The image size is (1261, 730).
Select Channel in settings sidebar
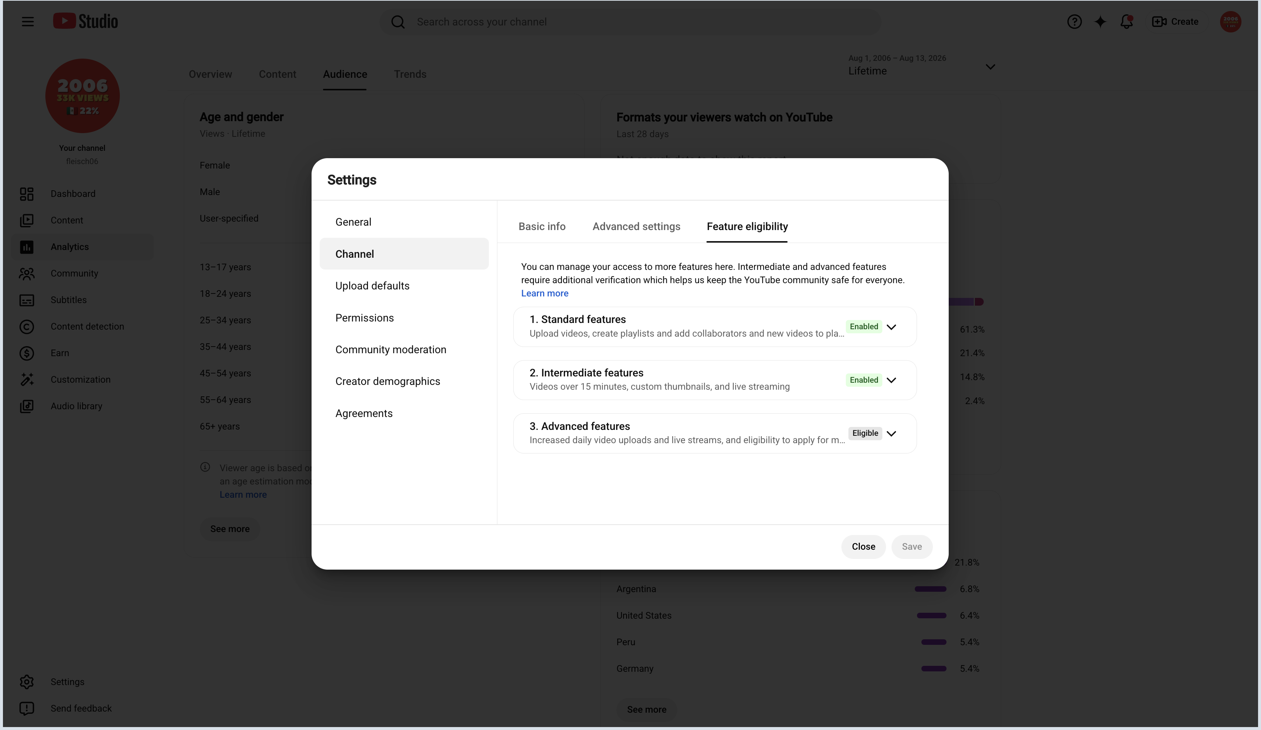click(404, 254)
